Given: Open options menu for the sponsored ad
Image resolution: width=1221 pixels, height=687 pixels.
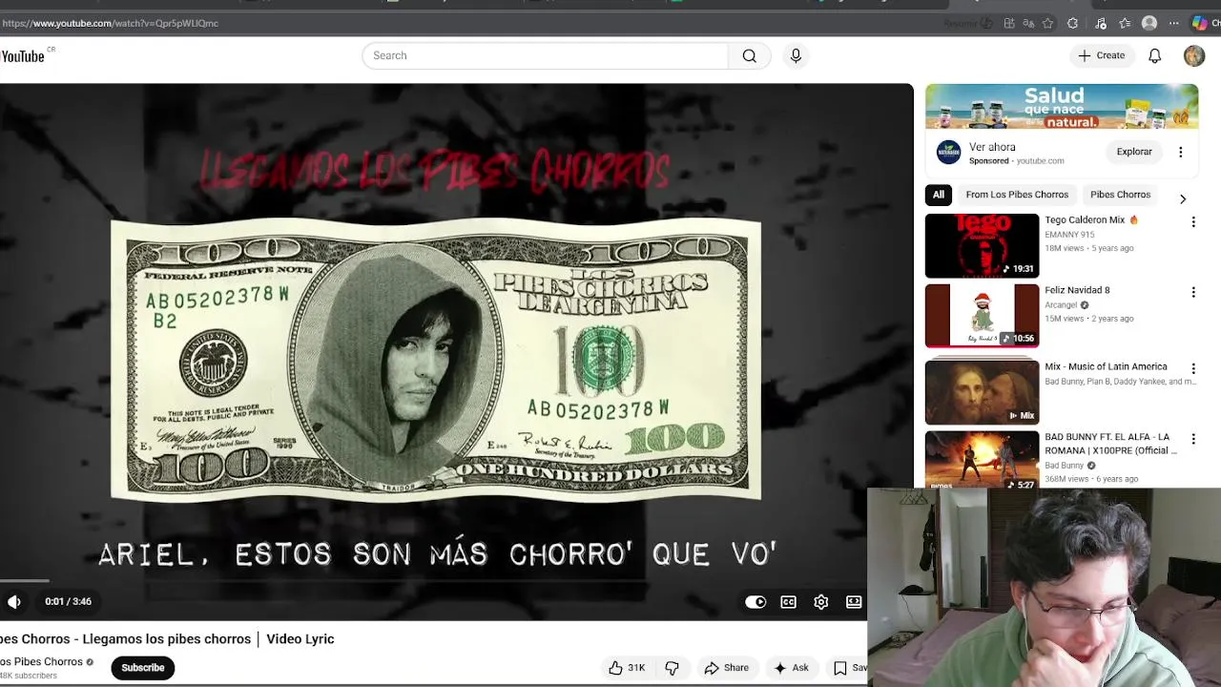Looking at the screenshot, I should 1180,152.
